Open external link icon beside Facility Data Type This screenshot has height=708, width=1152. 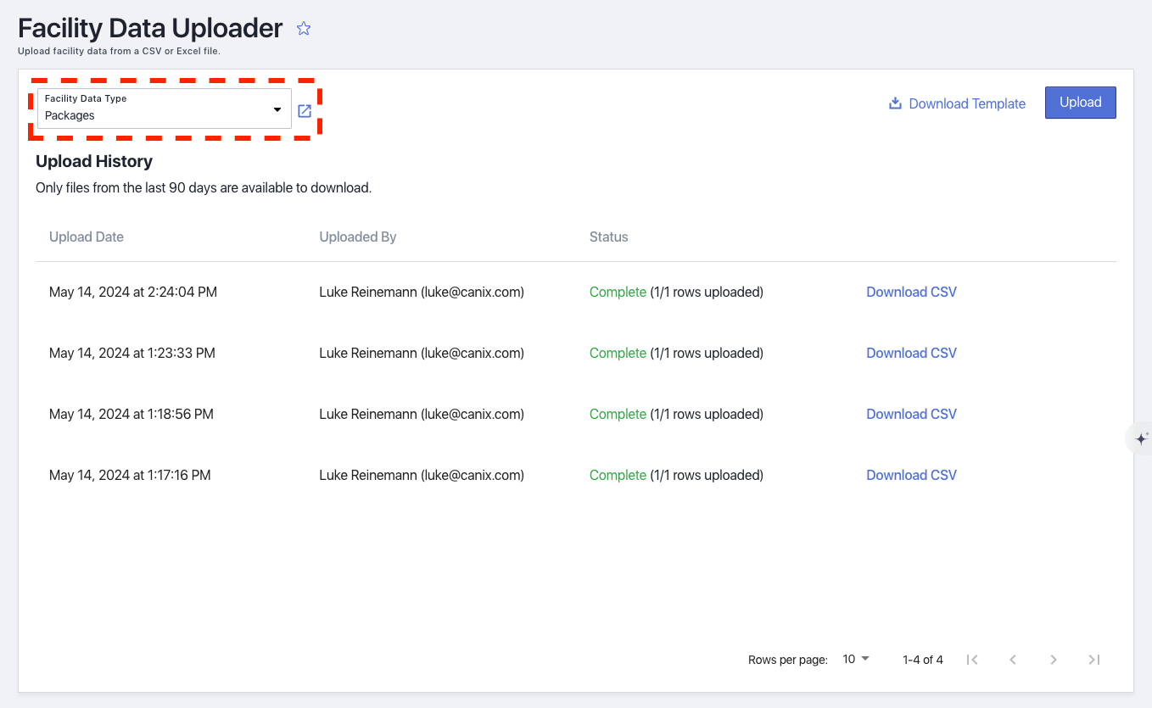[x=305, y=111]
